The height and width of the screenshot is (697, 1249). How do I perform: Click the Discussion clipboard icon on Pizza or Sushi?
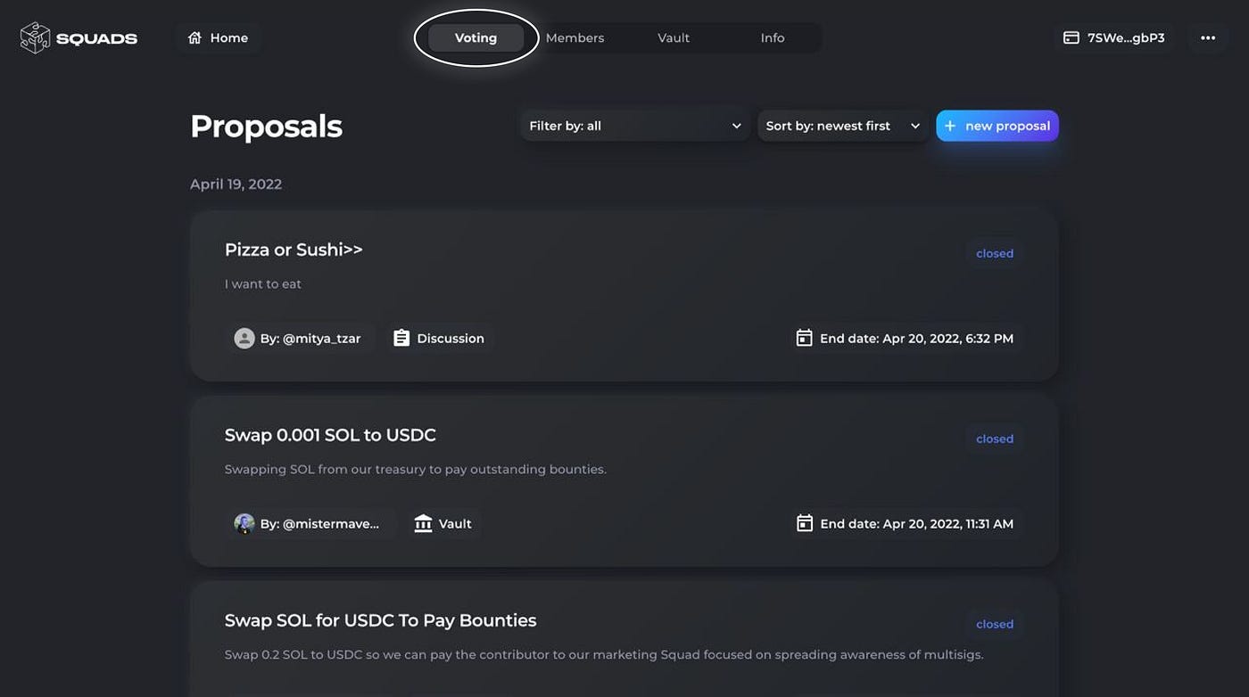[x=401, y=338]
